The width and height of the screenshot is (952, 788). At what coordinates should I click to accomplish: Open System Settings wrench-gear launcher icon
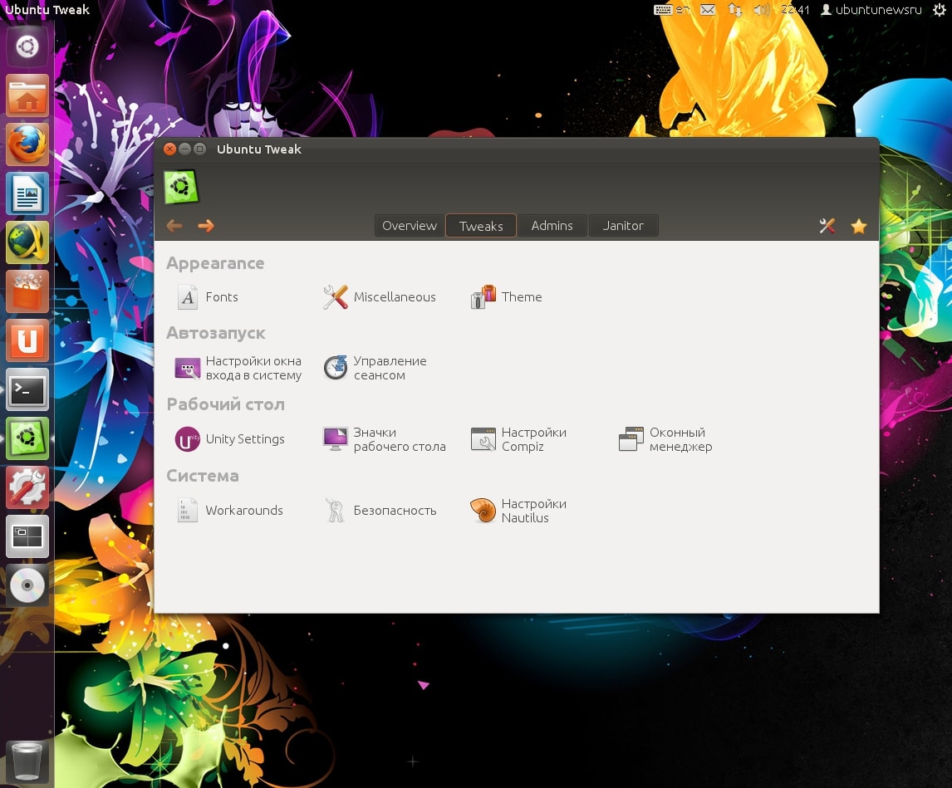pos(27,487)
